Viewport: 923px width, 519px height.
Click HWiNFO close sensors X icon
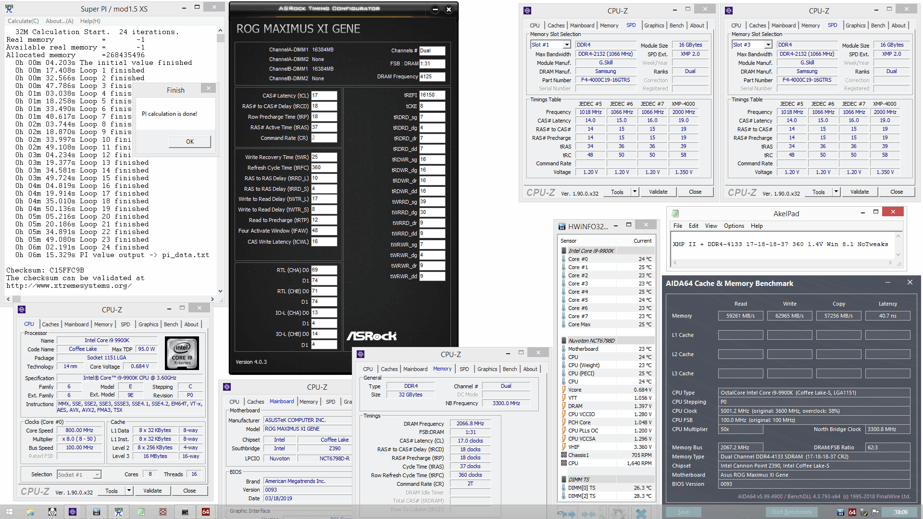pyautogui.click(x=641, y=513)
